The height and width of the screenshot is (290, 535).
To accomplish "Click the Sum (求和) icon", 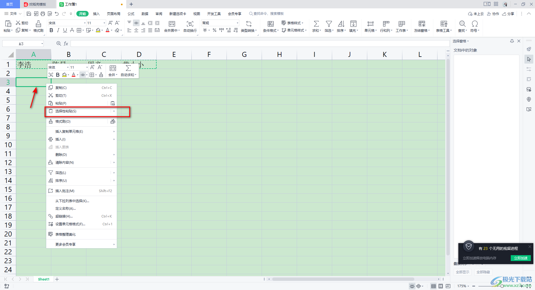I will click(x=316, y=24).
